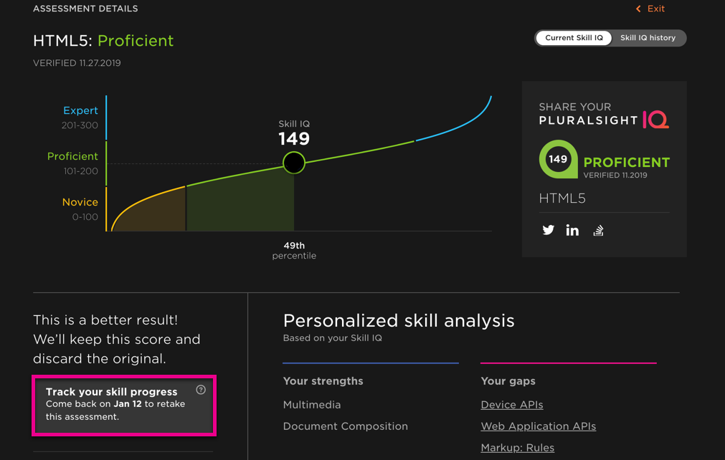The width and height of the screenshot is (725, 460).
Task: Click the Track your skill progress box
Action: click(123, 405)
